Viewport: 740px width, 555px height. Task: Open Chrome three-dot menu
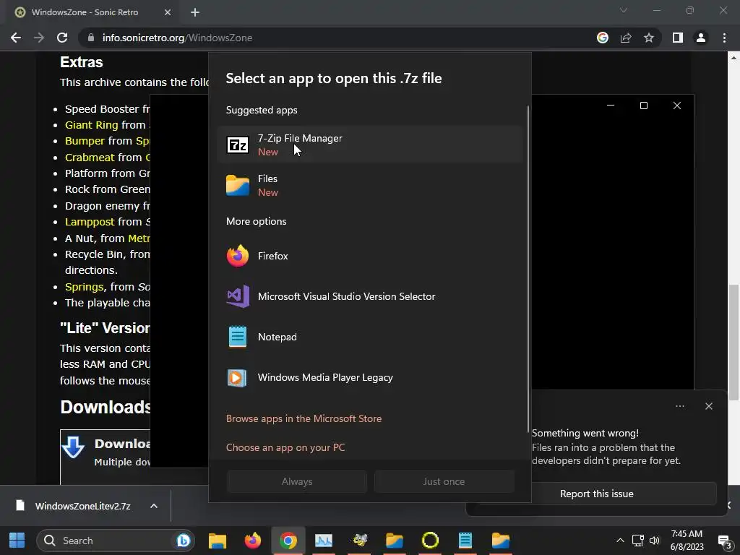coord(724,38)
